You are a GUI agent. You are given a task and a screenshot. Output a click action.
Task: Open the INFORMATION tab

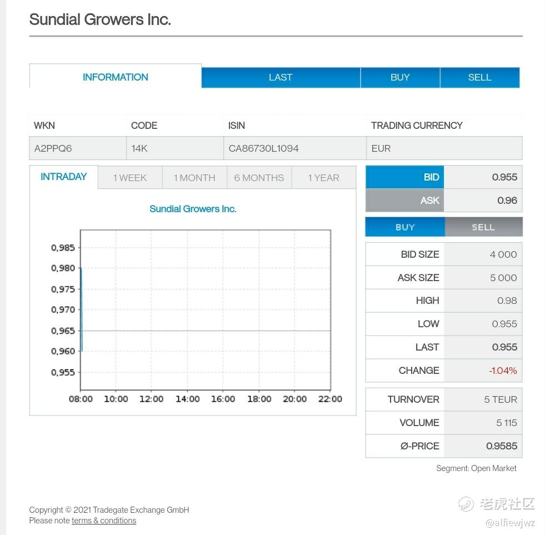point(116,77)
